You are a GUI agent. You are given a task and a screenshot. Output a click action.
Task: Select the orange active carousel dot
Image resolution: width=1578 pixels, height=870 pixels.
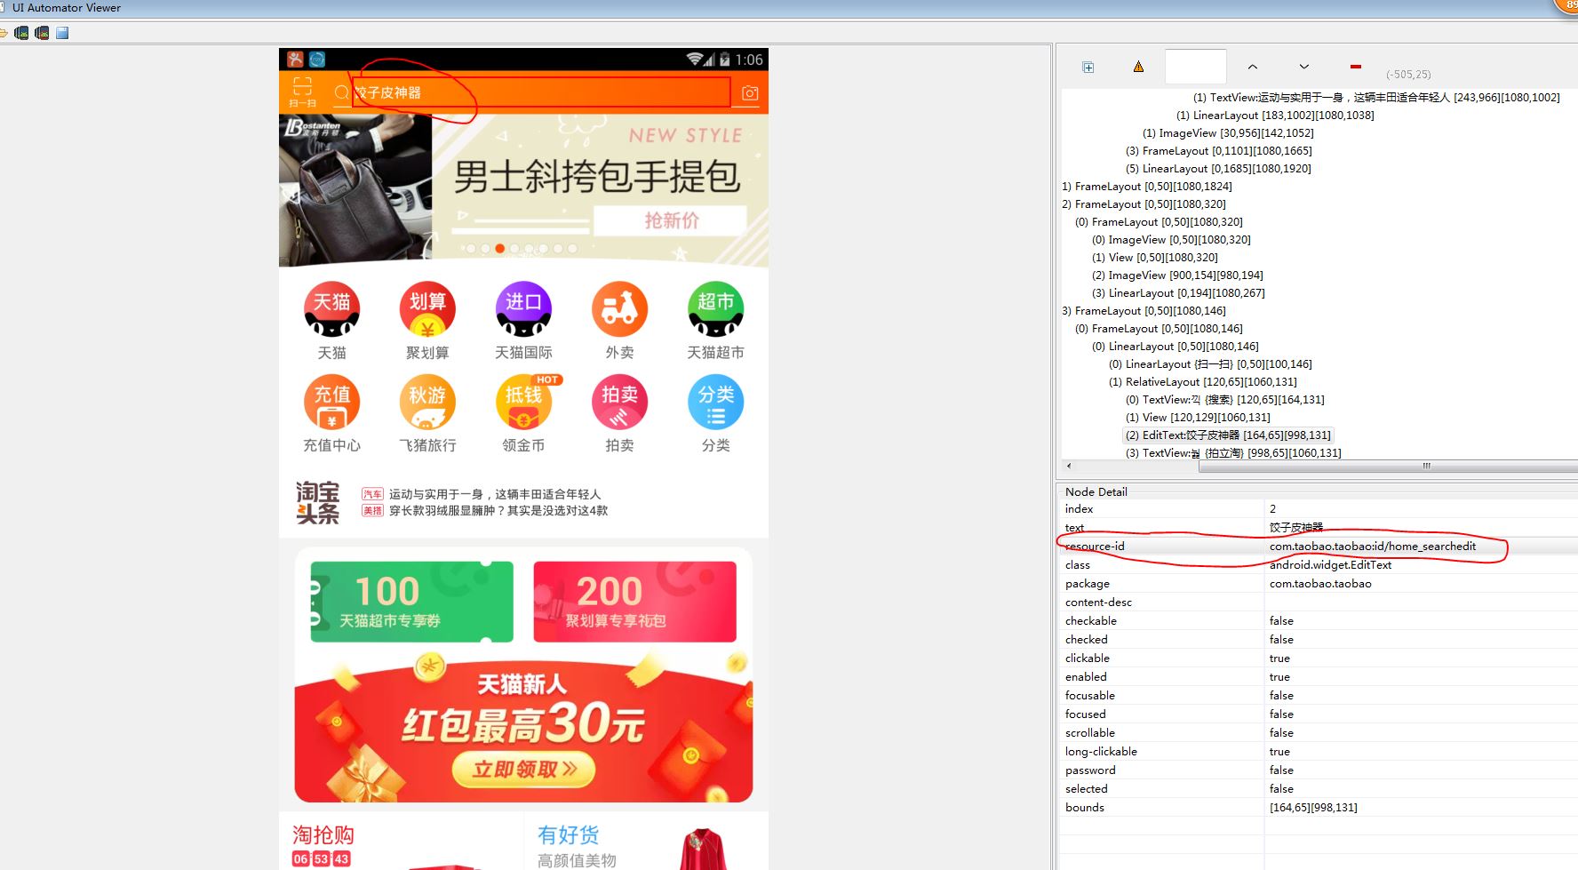[500, 249]
